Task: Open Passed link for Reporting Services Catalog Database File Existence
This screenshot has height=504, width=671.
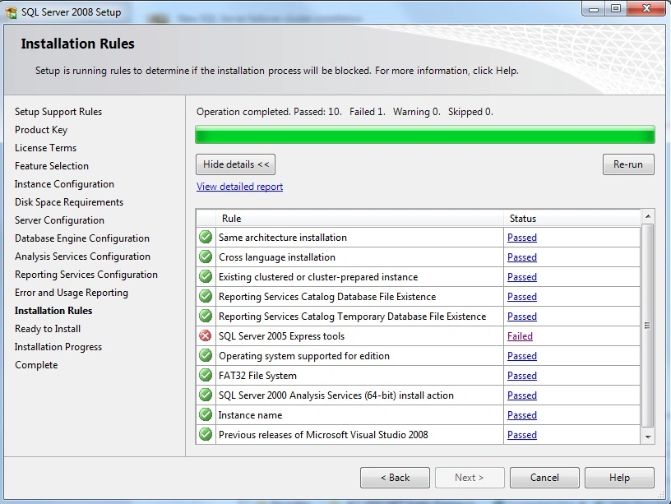Action: point(521,297)
